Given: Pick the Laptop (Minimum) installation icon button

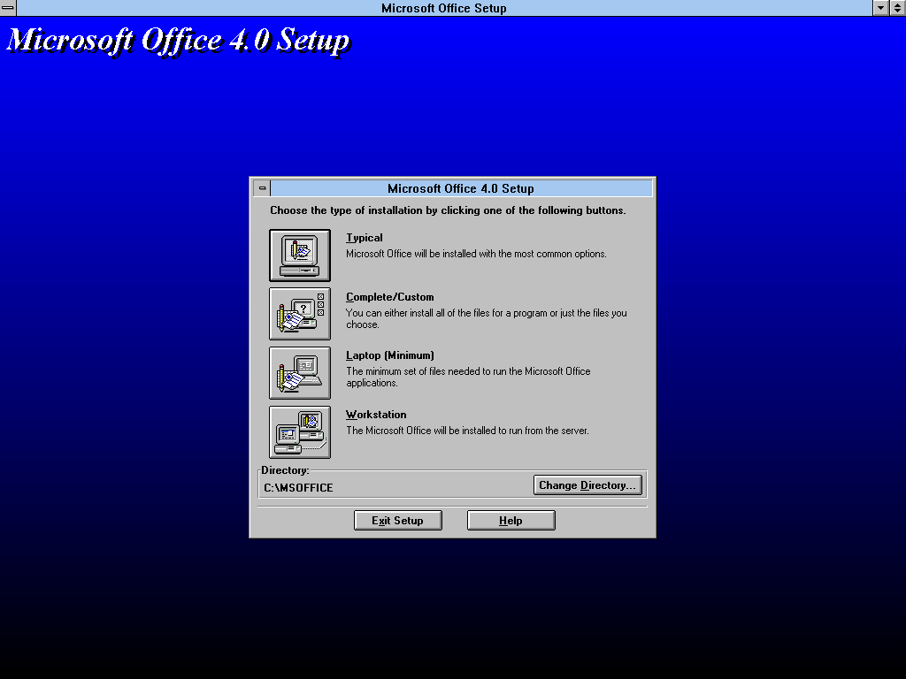Looking at the screenshot, I should [300, 373].
